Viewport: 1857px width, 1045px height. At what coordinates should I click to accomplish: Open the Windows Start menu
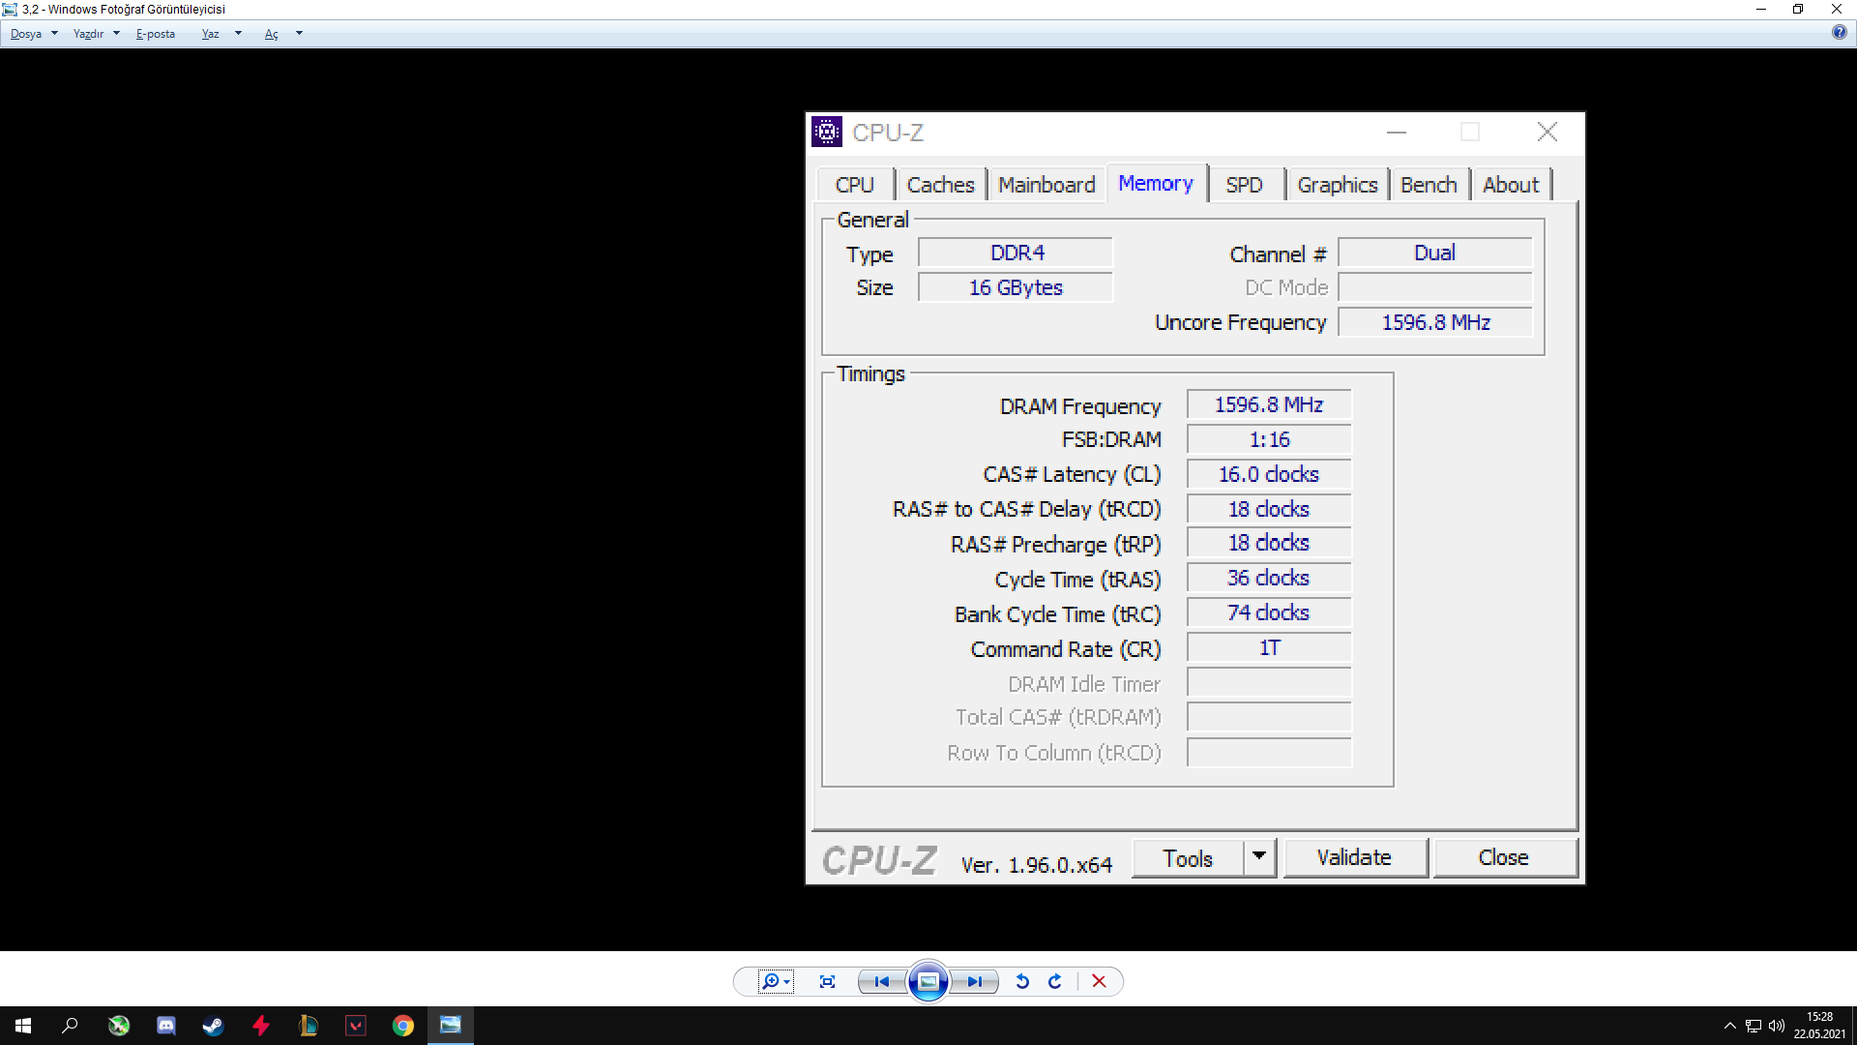tap(23, 1026)
